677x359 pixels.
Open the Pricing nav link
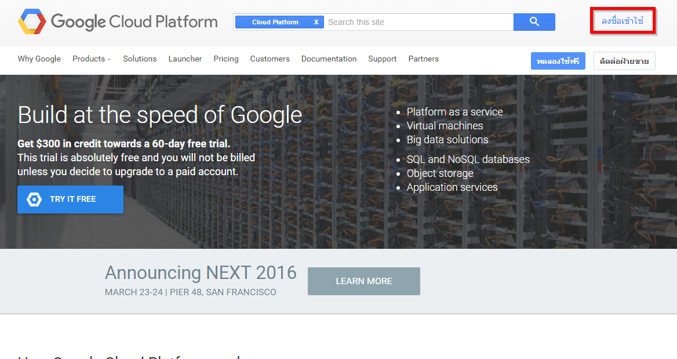[226, 59]
